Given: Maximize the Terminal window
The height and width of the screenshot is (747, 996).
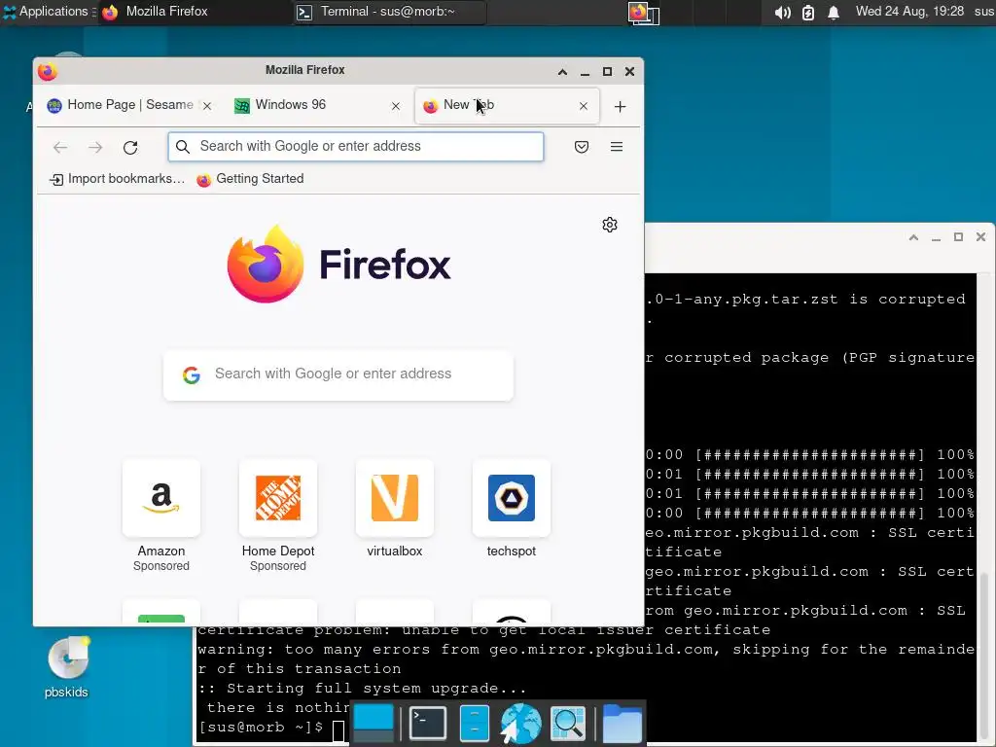Looking at the screenshot, I should (x=958, y=237).
